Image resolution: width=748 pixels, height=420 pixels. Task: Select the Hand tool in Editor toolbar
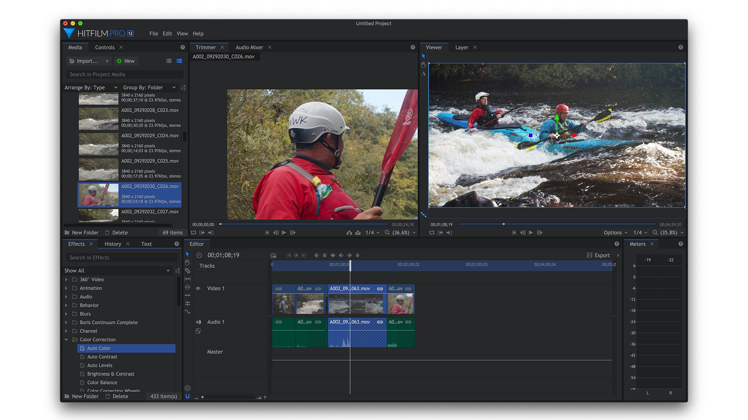[x=187, y=262]
